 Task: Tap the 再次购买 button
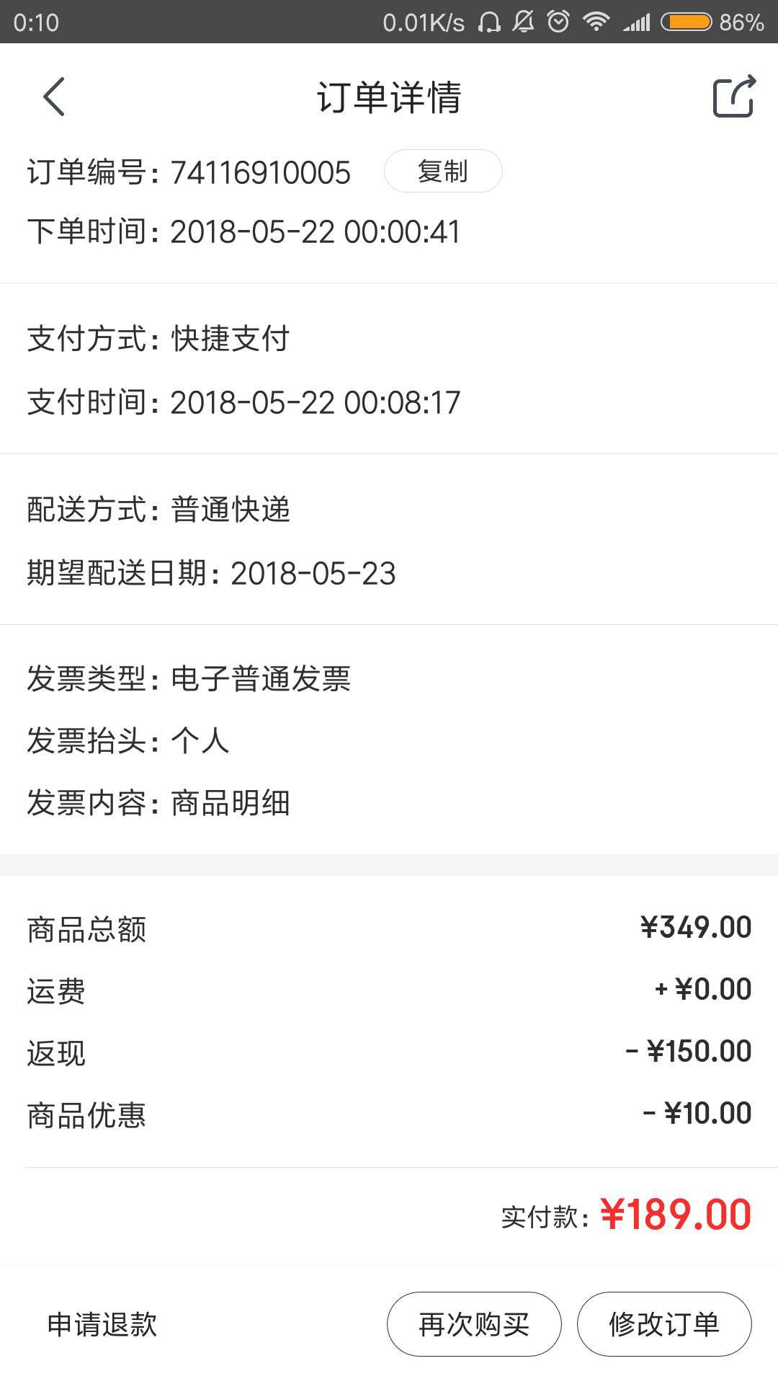474,1324
